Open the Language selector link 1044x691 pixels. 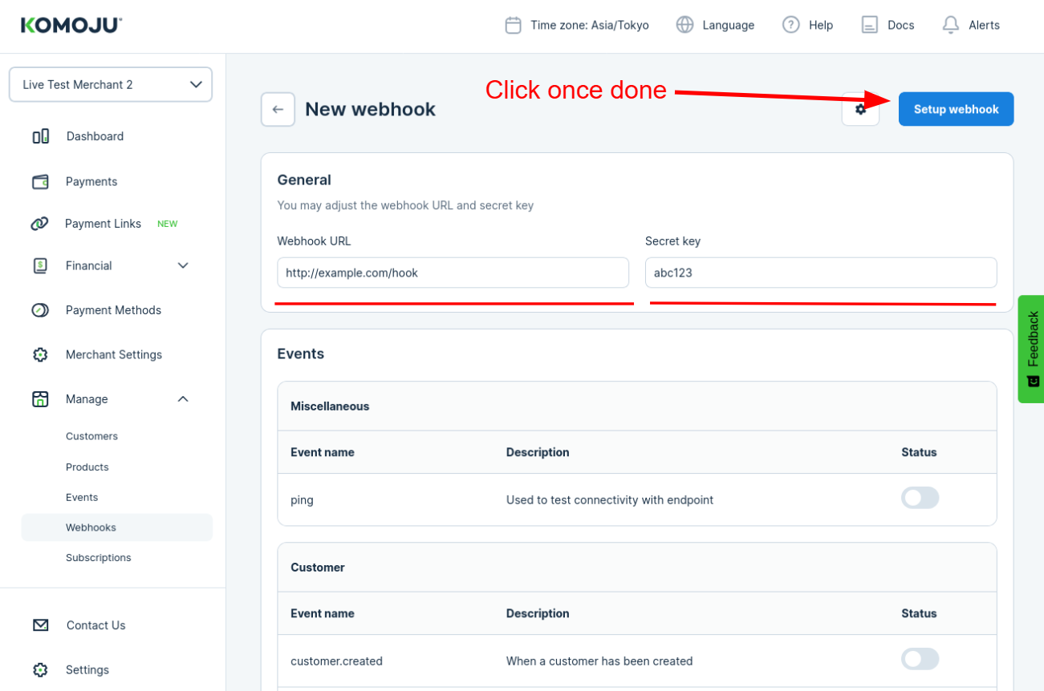click(729, 25)
